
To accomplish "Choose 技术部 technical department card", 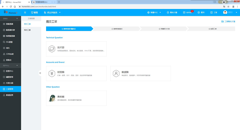I will point(76,49).
